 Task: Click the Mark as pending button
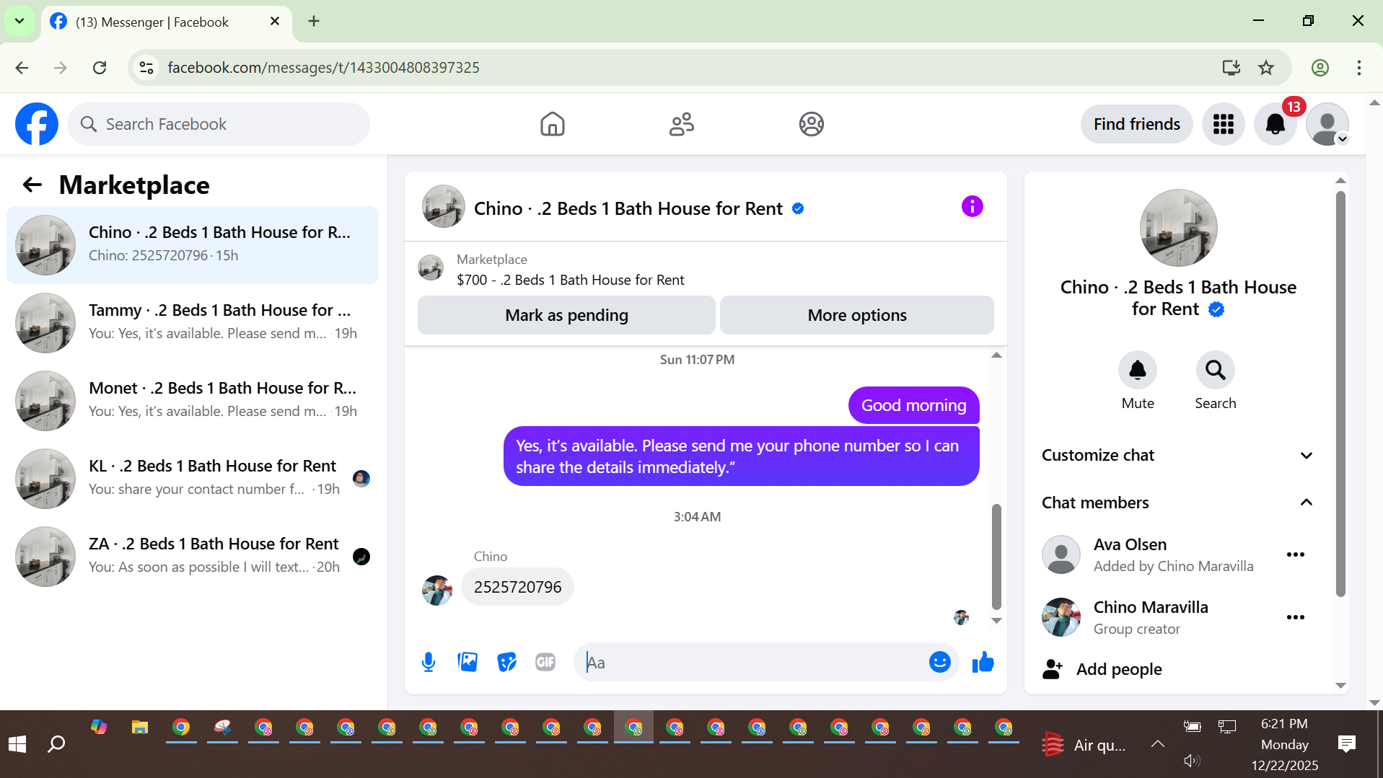point(566,315)
